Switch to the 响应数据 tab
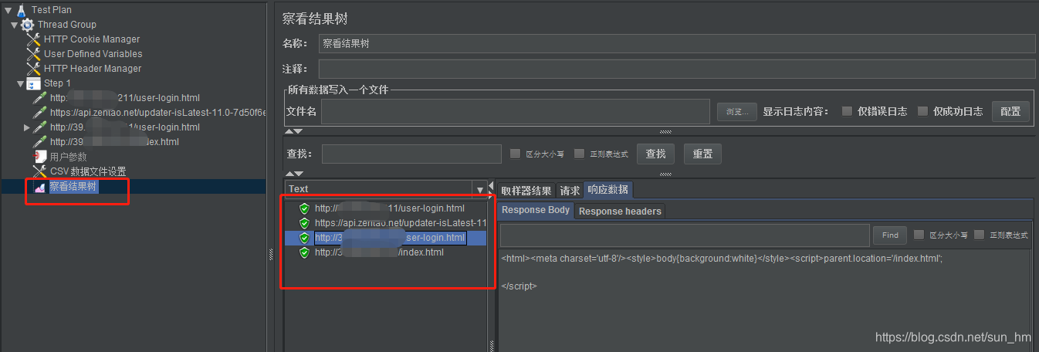The height and width of the screenshot is (352, 1039). tap(607, 190)
